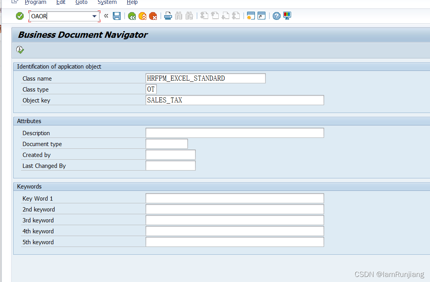The width and height of the screenshot is (430, 282).
Task: Click the 'Keywords' group header
Action: tap(29, 187)
